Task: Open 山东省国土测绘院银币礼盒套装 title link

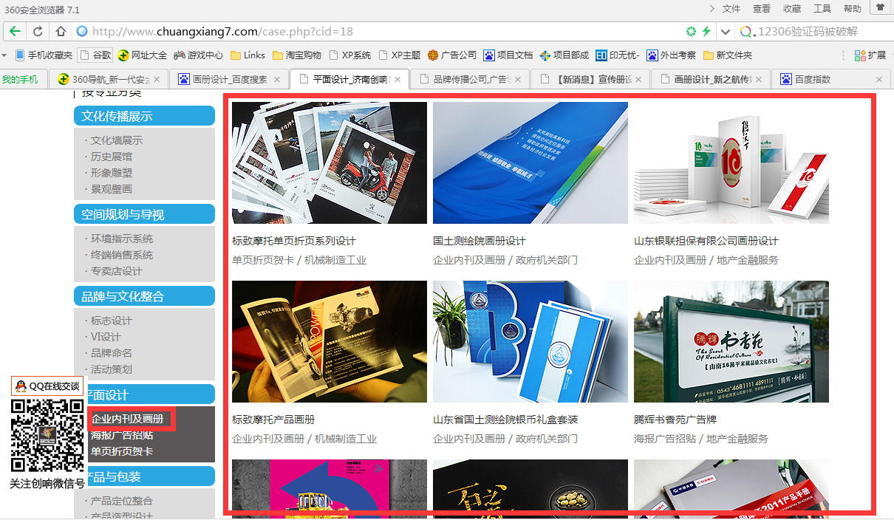Action: [505, 420]
